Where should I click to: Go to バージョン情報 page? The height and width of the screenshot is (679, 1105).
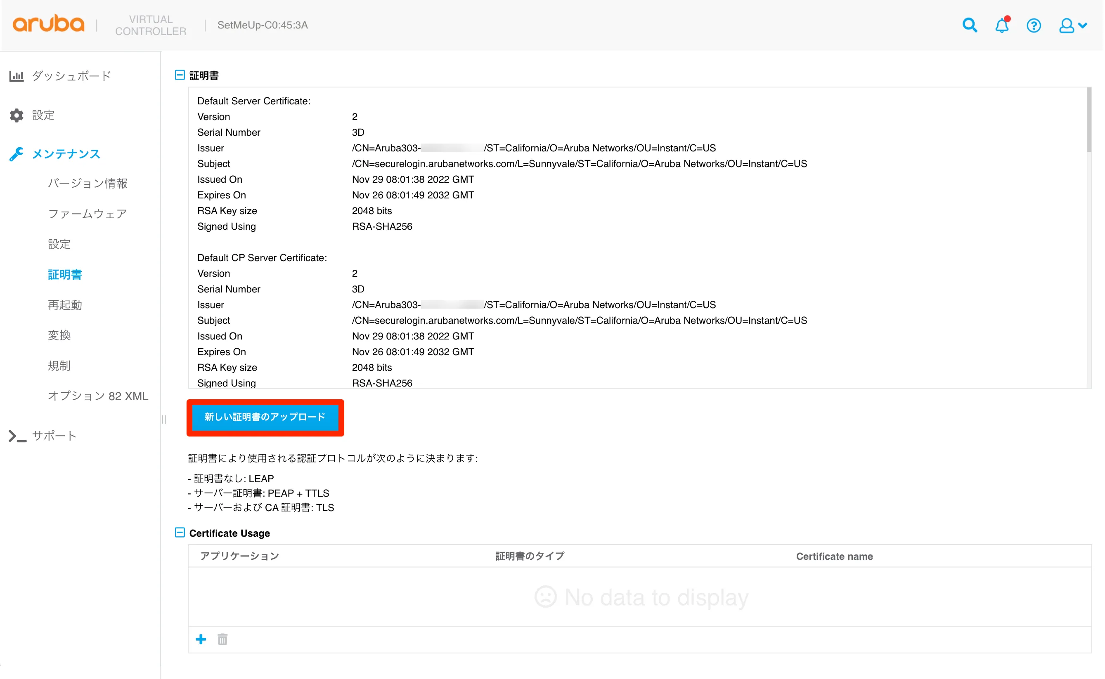coord(88,183)
